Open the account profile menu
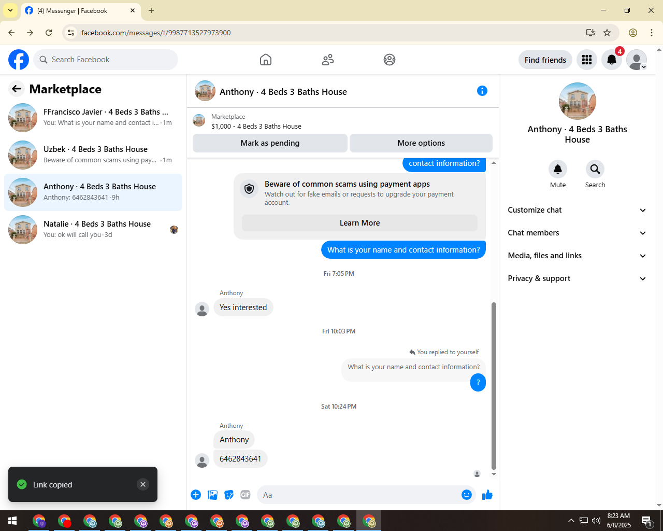The height and width of the screenshot is (531, 663). [x=637, y=60]
